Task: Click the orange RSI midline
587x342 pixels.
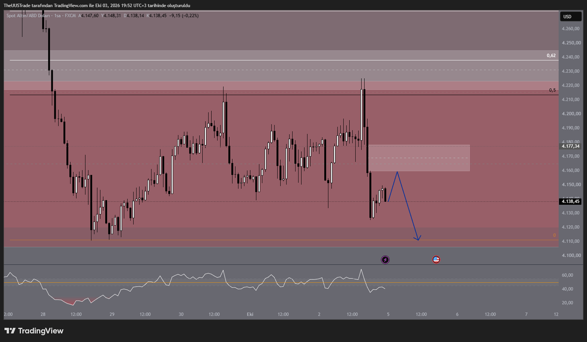Action: [x=281, y=282]
